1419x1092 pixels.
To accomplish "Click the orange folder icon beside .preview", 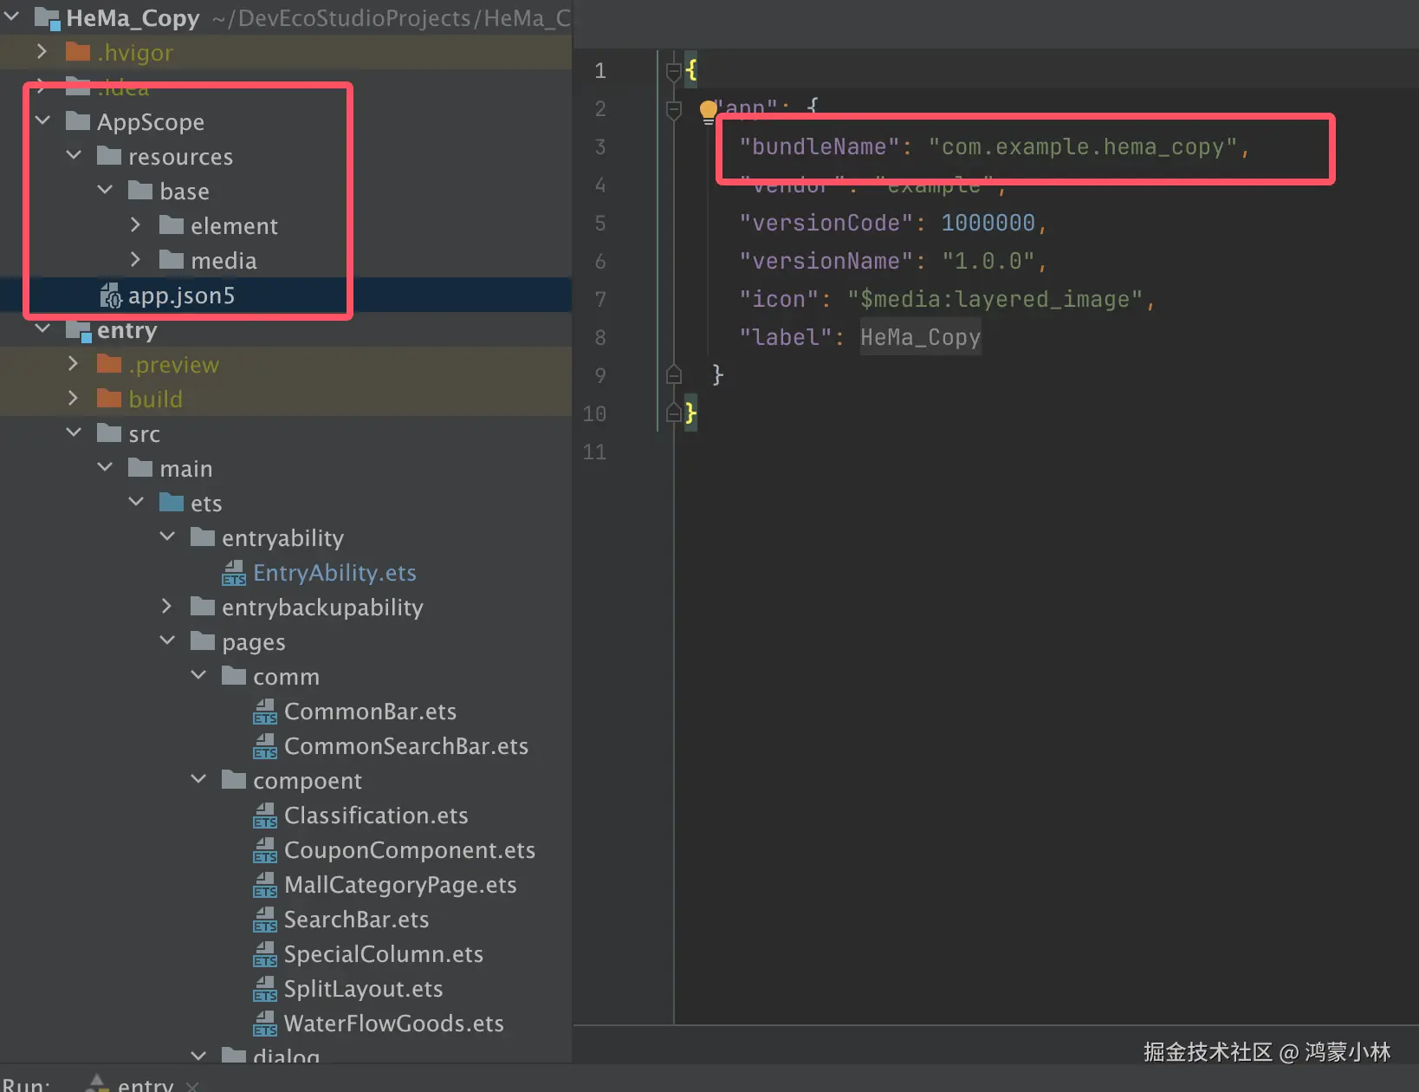I will (x=109, y=364).
